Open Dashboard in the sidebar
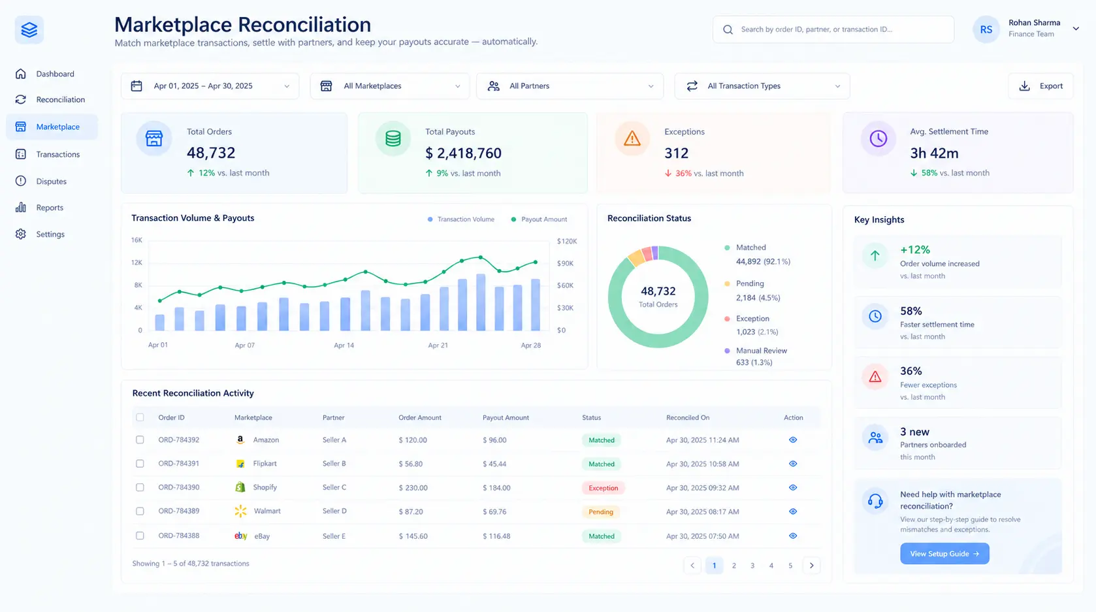The height and width of the screenshot is (612, 1096). [52, 74]
